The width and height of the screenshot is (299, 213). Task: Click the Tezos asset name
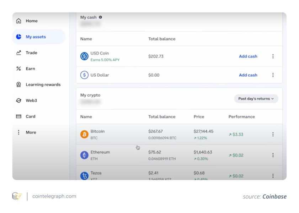coord(96,173)
